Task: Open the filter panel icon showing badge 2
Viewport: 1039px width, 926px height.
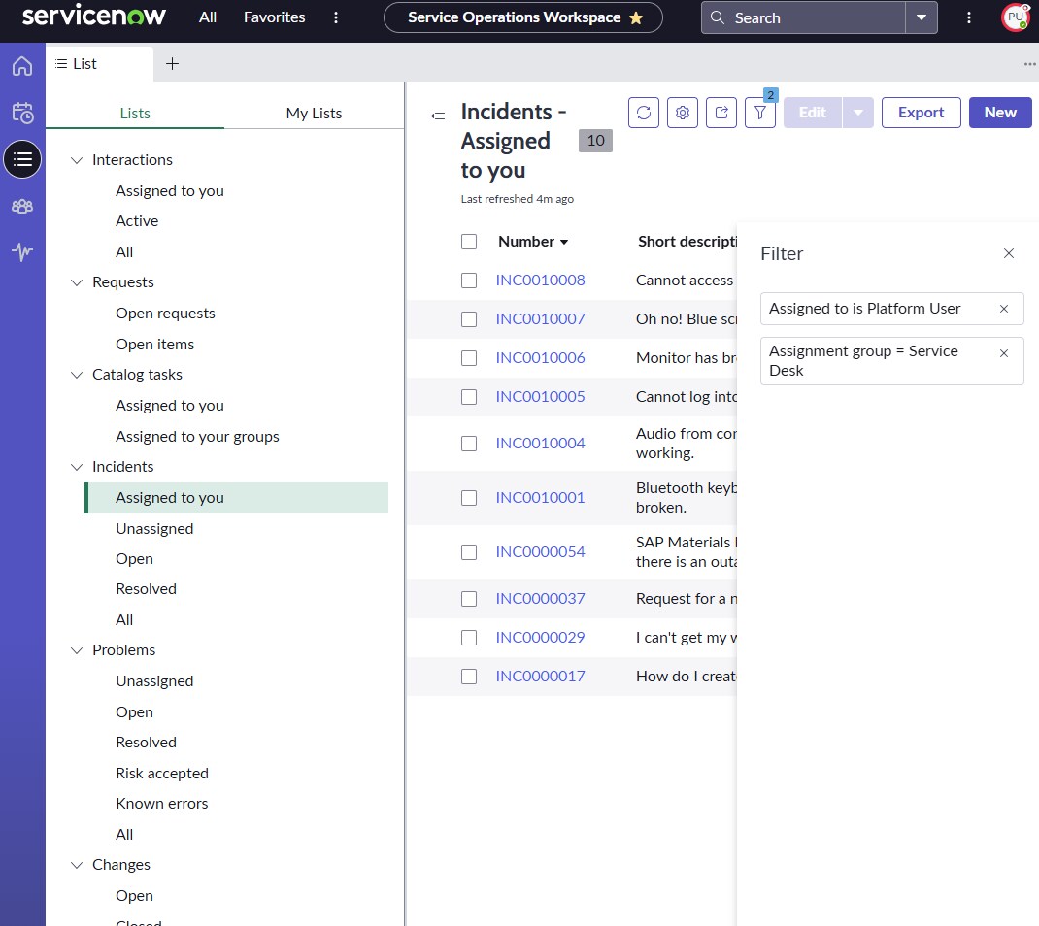Action: (759, 113)
